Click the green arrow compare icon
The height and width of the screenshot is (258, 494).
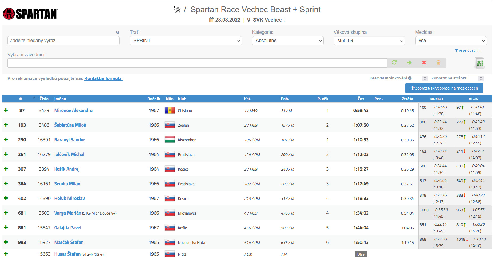pos(409,62)
